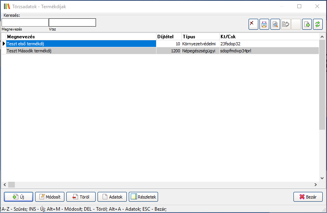Viewport: 327px width, 213px height.
Task: Click into the Vtsz search field
Action: click(x=72, y=23)
